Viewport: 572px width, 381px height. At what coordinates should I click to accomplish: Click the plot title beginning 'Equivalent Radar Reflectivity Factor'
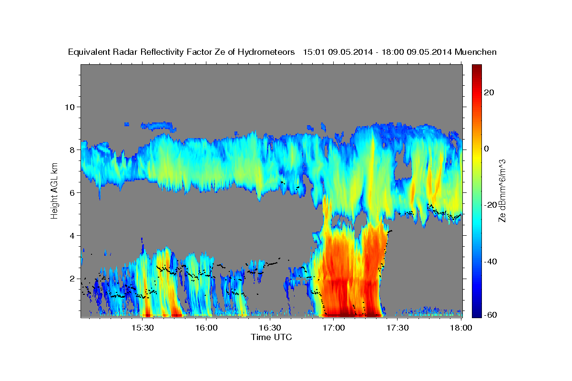coord(282,52)
